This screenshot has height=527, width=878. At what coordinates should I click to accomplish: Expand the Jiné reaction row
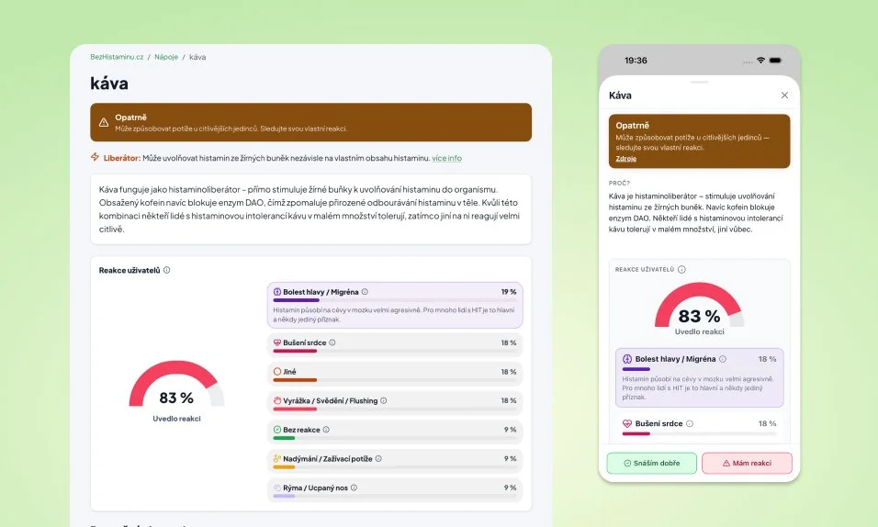pos(395,374)
